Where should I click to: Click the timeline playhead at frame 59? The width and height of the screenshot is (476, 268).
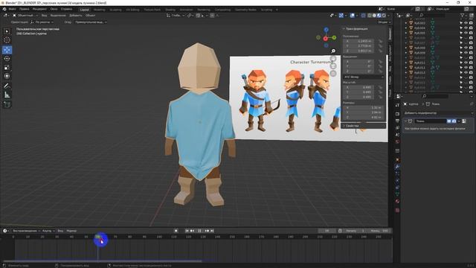click(x=97, y=237)
